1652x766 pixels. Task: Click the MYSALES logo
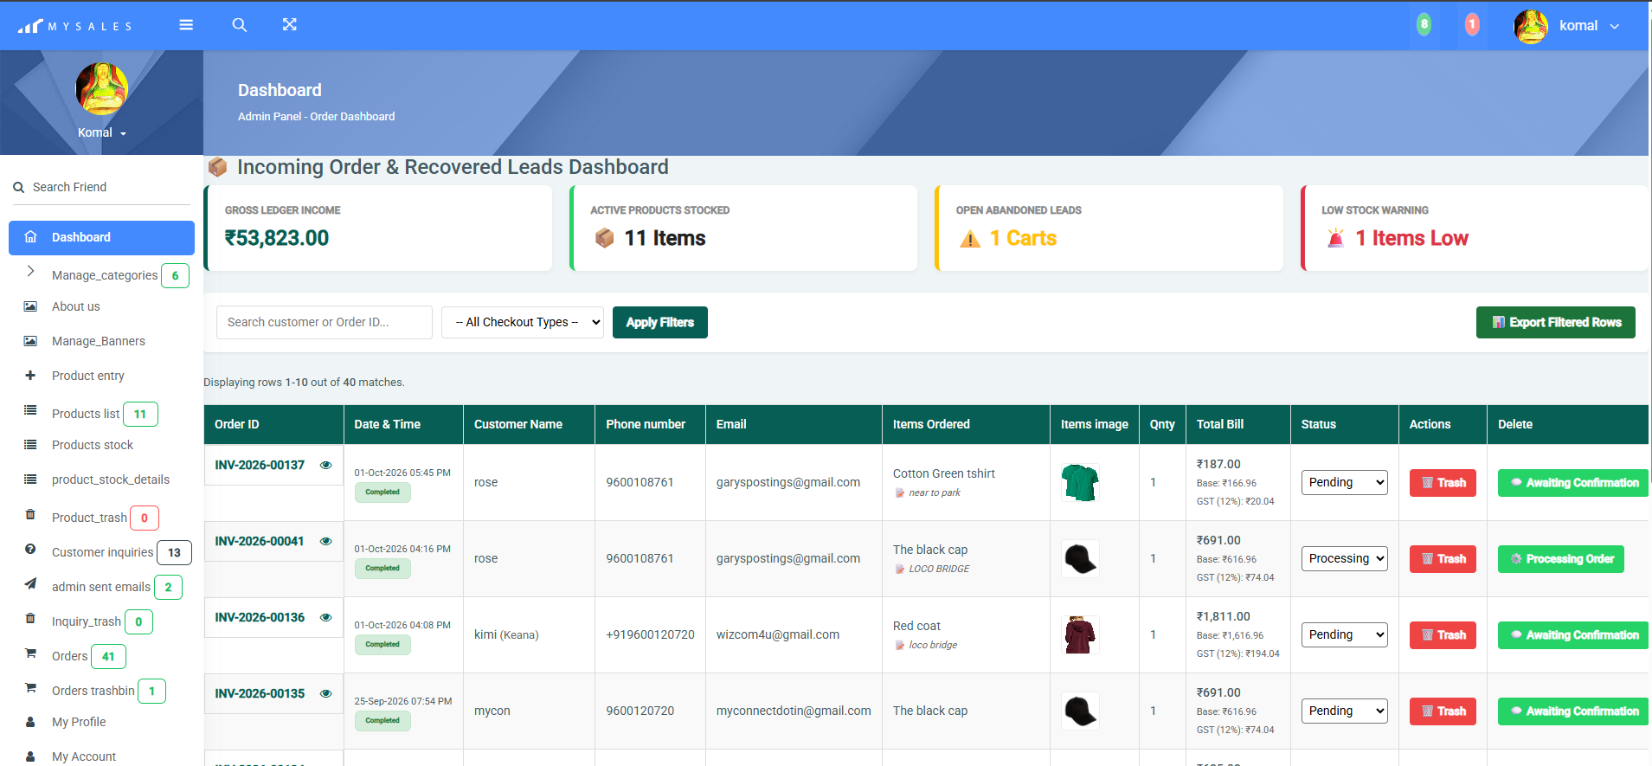click(75, 26)
